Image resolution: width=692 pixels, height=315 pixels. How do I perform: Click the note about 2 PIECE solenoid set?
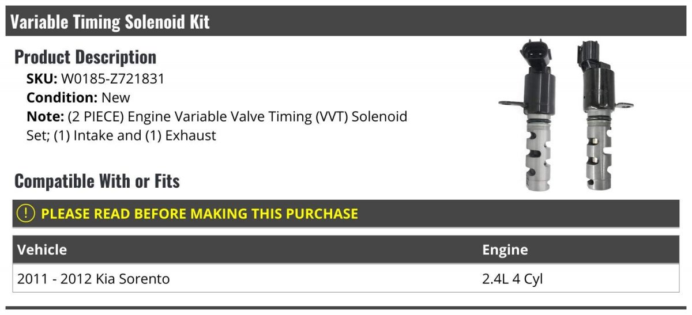[217, 116]
